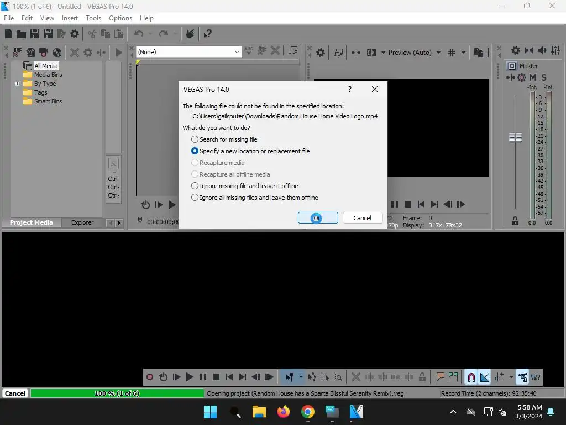Open the Auto Ripple dropdown arrow
566x425 pixels.
(511, 377)
